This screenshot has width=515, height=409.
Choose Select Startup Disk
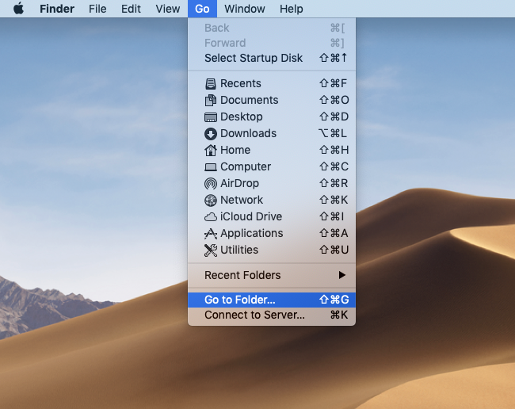click(x=272, y=58)
